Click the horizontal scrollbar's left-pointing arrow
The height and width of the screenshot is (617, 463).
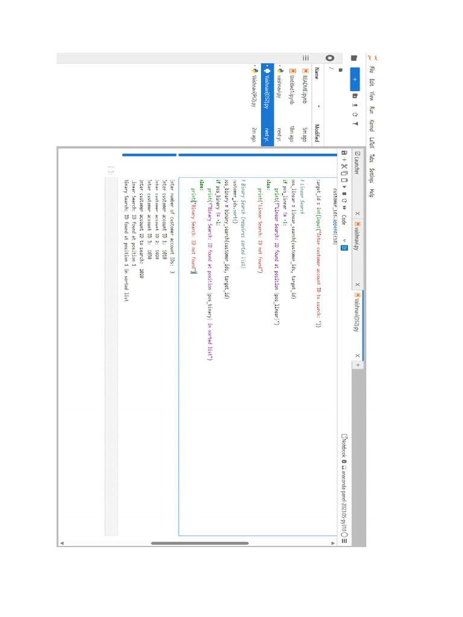click(x=61, y=543)
